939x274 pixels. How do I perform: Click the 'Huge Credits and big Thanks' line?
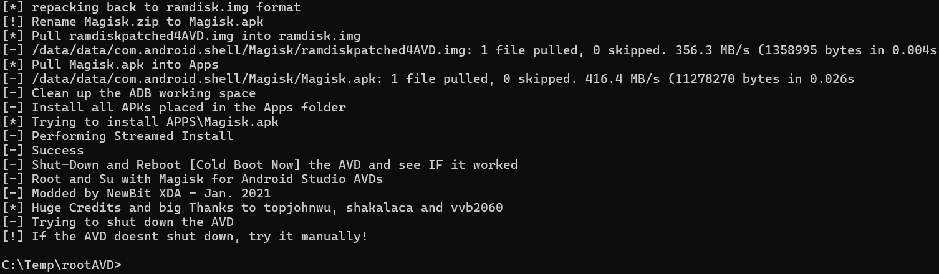click(253, 208)
